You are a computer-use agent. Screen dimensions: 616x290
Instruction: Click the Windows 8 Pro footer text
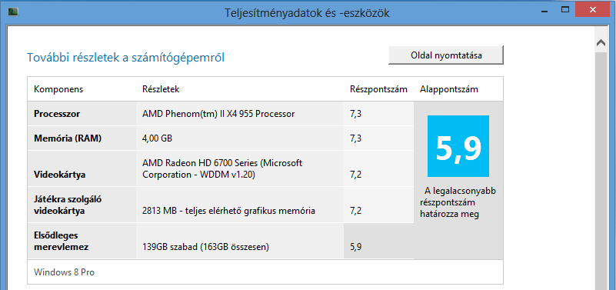64,272
